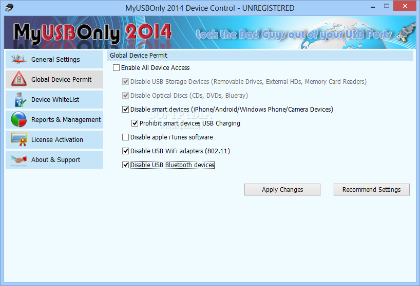Toggle Disable Optical Discs checkbox
This screenshot has width=420, height=286.
(125, 96)
